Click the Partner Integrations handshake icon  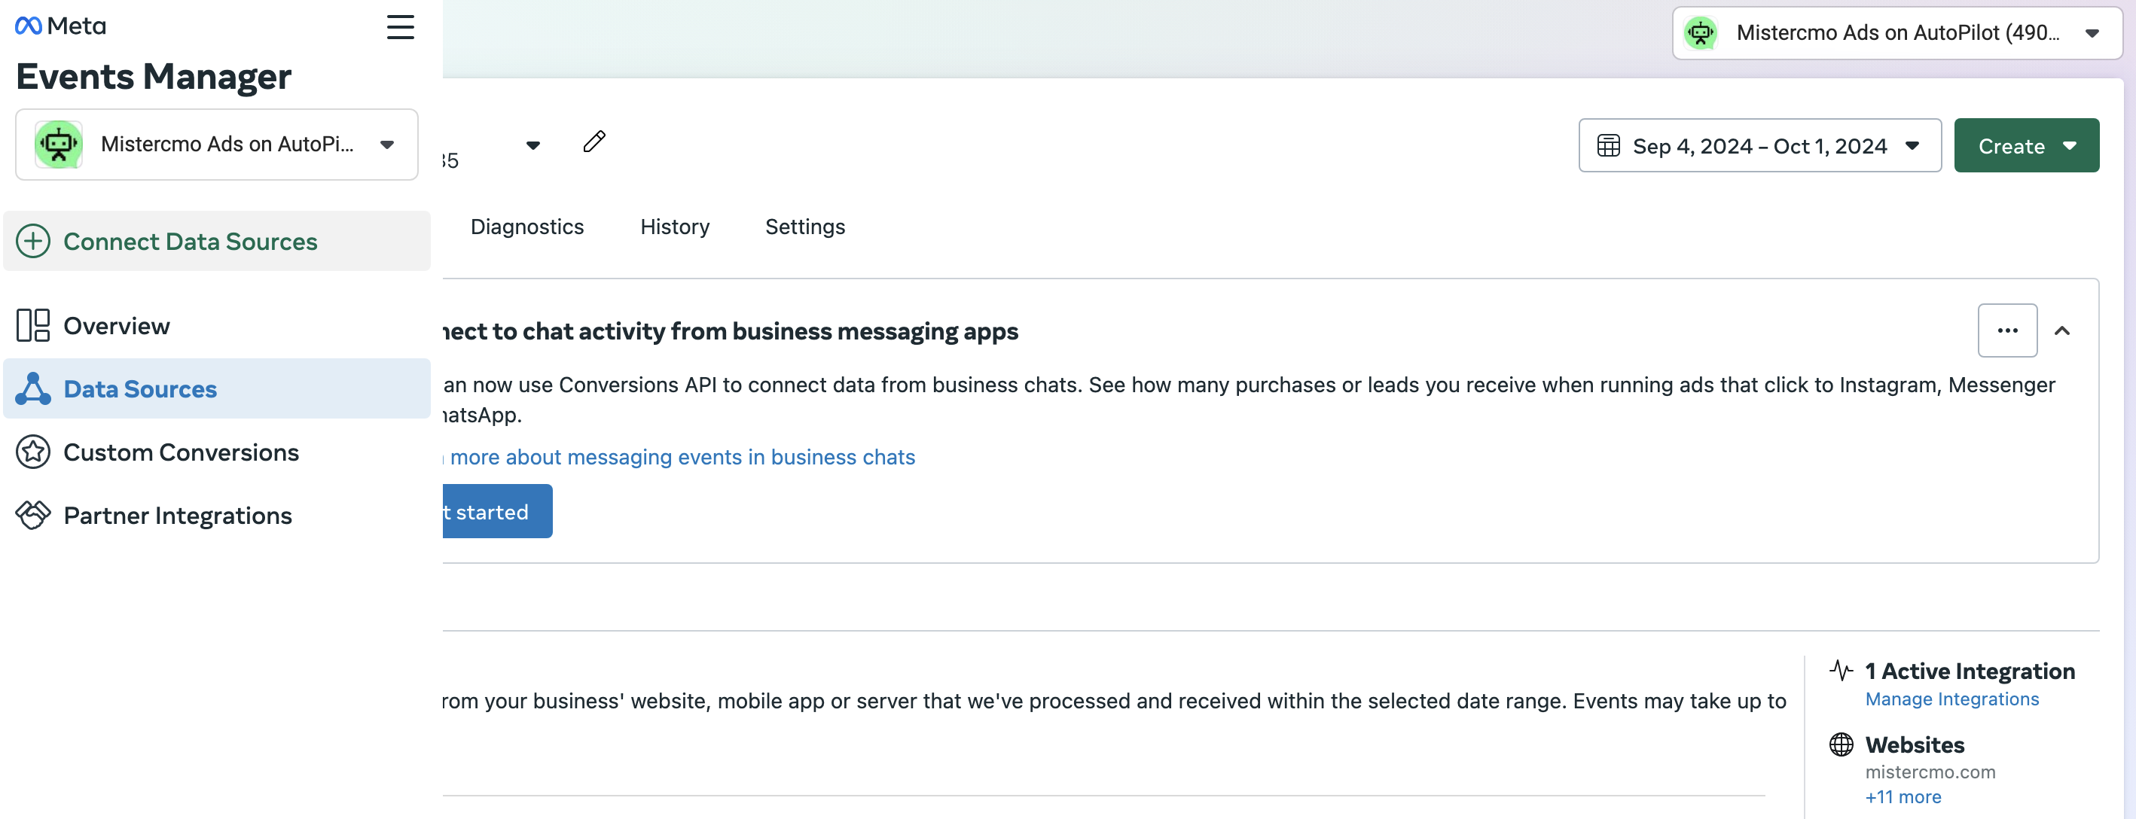coord(33,516)
